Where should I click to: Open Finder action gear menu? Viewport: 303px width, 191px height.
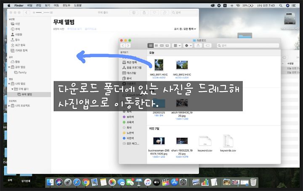pyautogui.click(x=188, y=46)
